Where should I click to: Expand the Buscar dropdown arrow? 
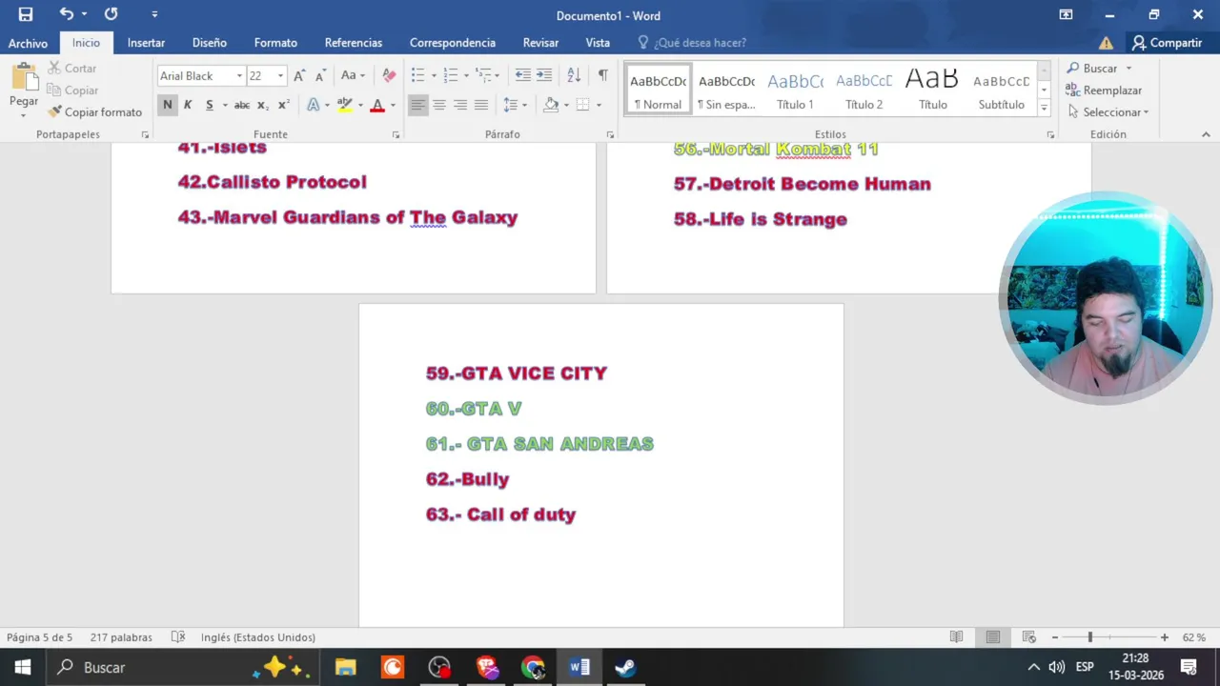click(x=1128, y=69)
